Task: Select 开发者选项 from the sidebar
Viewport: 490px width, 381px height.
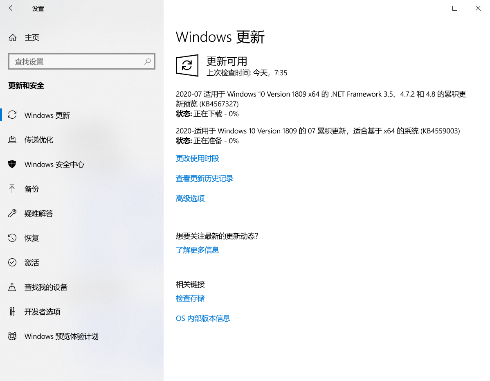Action: pyautogui.click(x=42, y=312)
